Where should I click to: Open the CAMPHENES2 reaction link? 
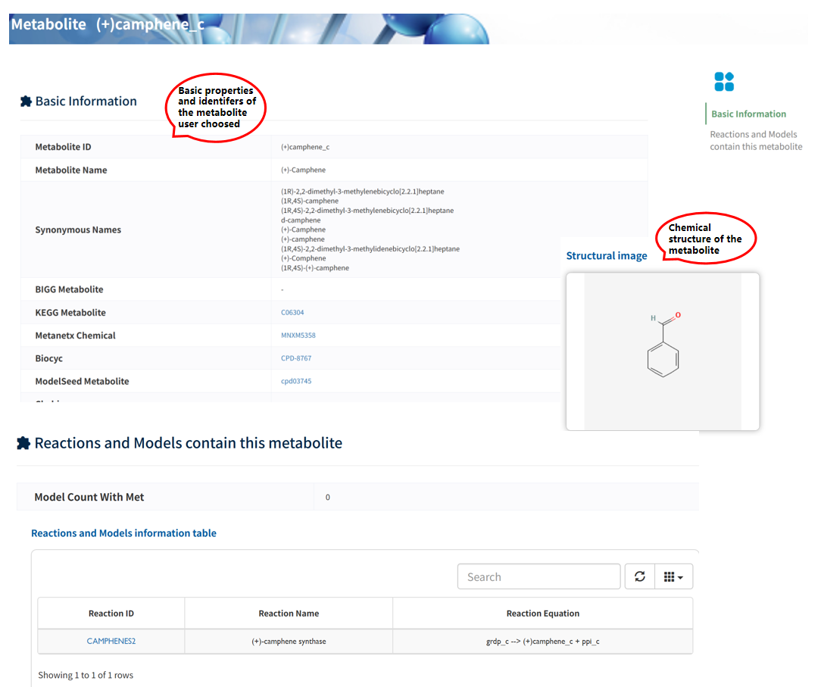(111, 642)
